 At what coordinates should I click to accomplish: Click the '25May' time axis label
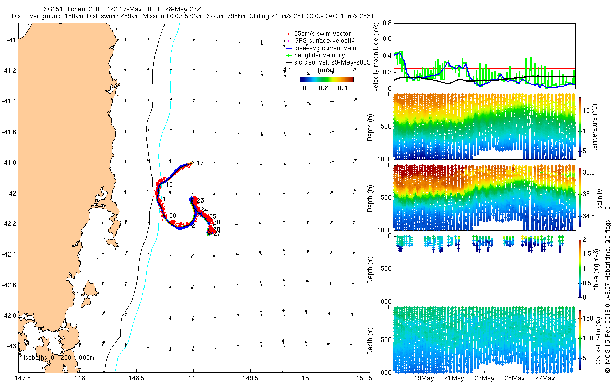tap(515, 379)
